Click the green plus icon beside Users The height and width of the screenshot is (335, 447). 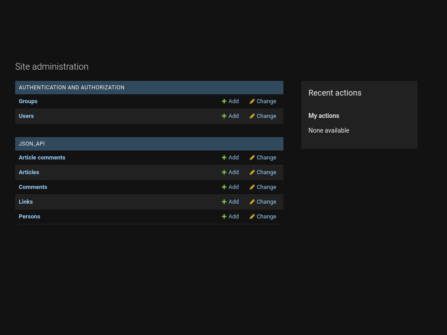click(224, 116)
